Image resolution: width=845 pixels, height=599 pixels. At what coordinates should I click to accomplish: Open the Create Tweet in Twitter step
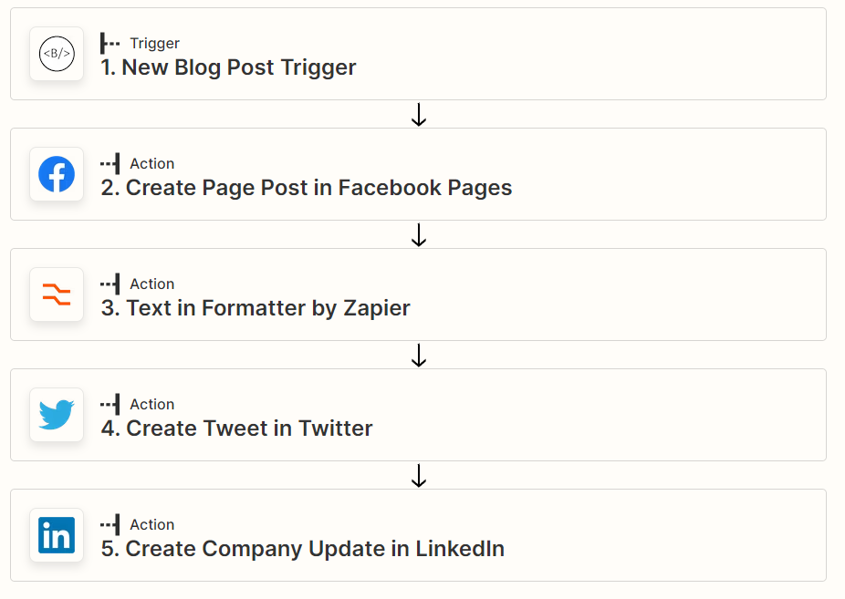(x=418, y=415)
